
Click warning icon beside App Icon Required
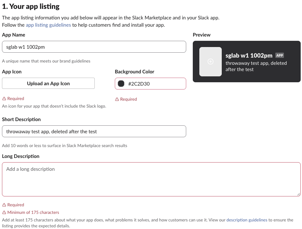[4, 99]
